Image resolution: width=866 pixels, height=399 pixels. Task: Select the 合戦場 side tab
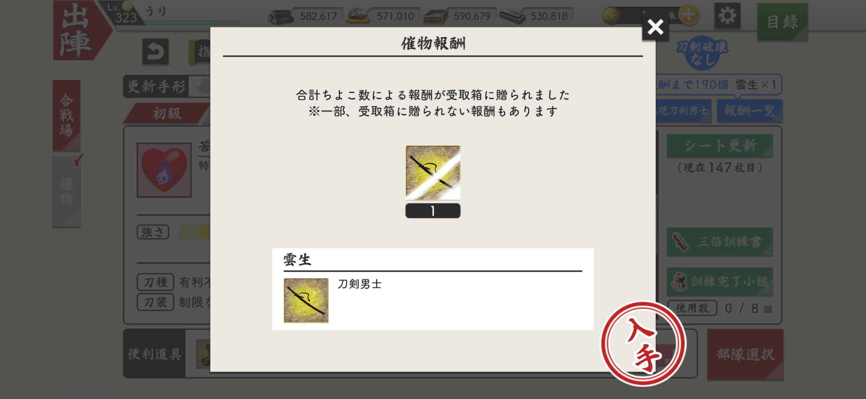click(x=66, y=115)
